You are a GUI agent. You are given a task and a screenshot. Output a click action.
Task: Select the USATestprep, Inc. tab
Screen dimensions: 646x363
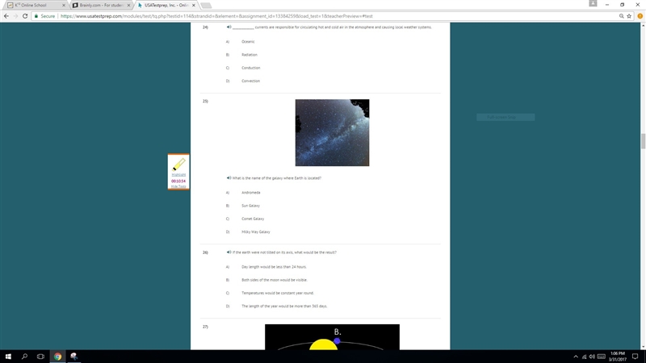click(x=166, y=6)
